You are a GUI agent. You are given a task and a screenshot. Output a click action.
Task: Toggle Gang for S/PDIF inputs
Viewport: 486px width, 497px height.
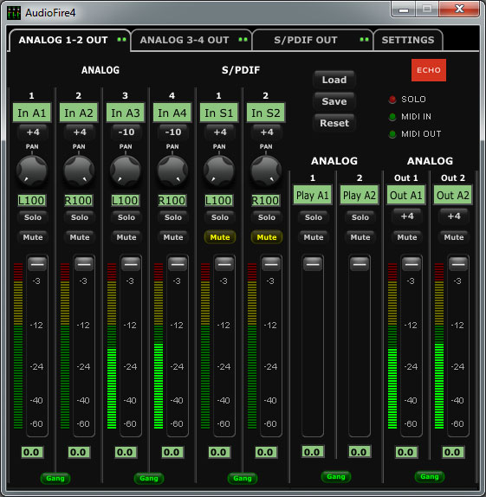coord(243,478)
